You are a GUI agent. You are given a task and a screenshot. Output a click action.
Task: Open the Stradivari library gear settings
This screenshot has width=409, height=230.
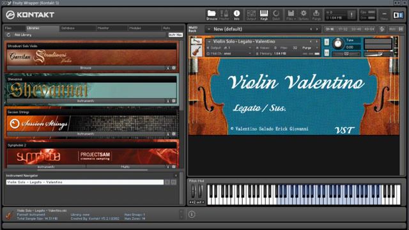point(174,68)
